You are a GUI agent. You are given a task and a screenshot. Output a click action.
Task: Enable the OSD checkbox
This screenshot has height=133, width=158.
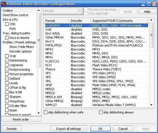(7, 24)
